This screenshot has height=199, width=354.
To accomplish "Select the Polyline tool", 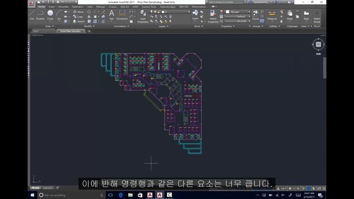I will [40, 15].
